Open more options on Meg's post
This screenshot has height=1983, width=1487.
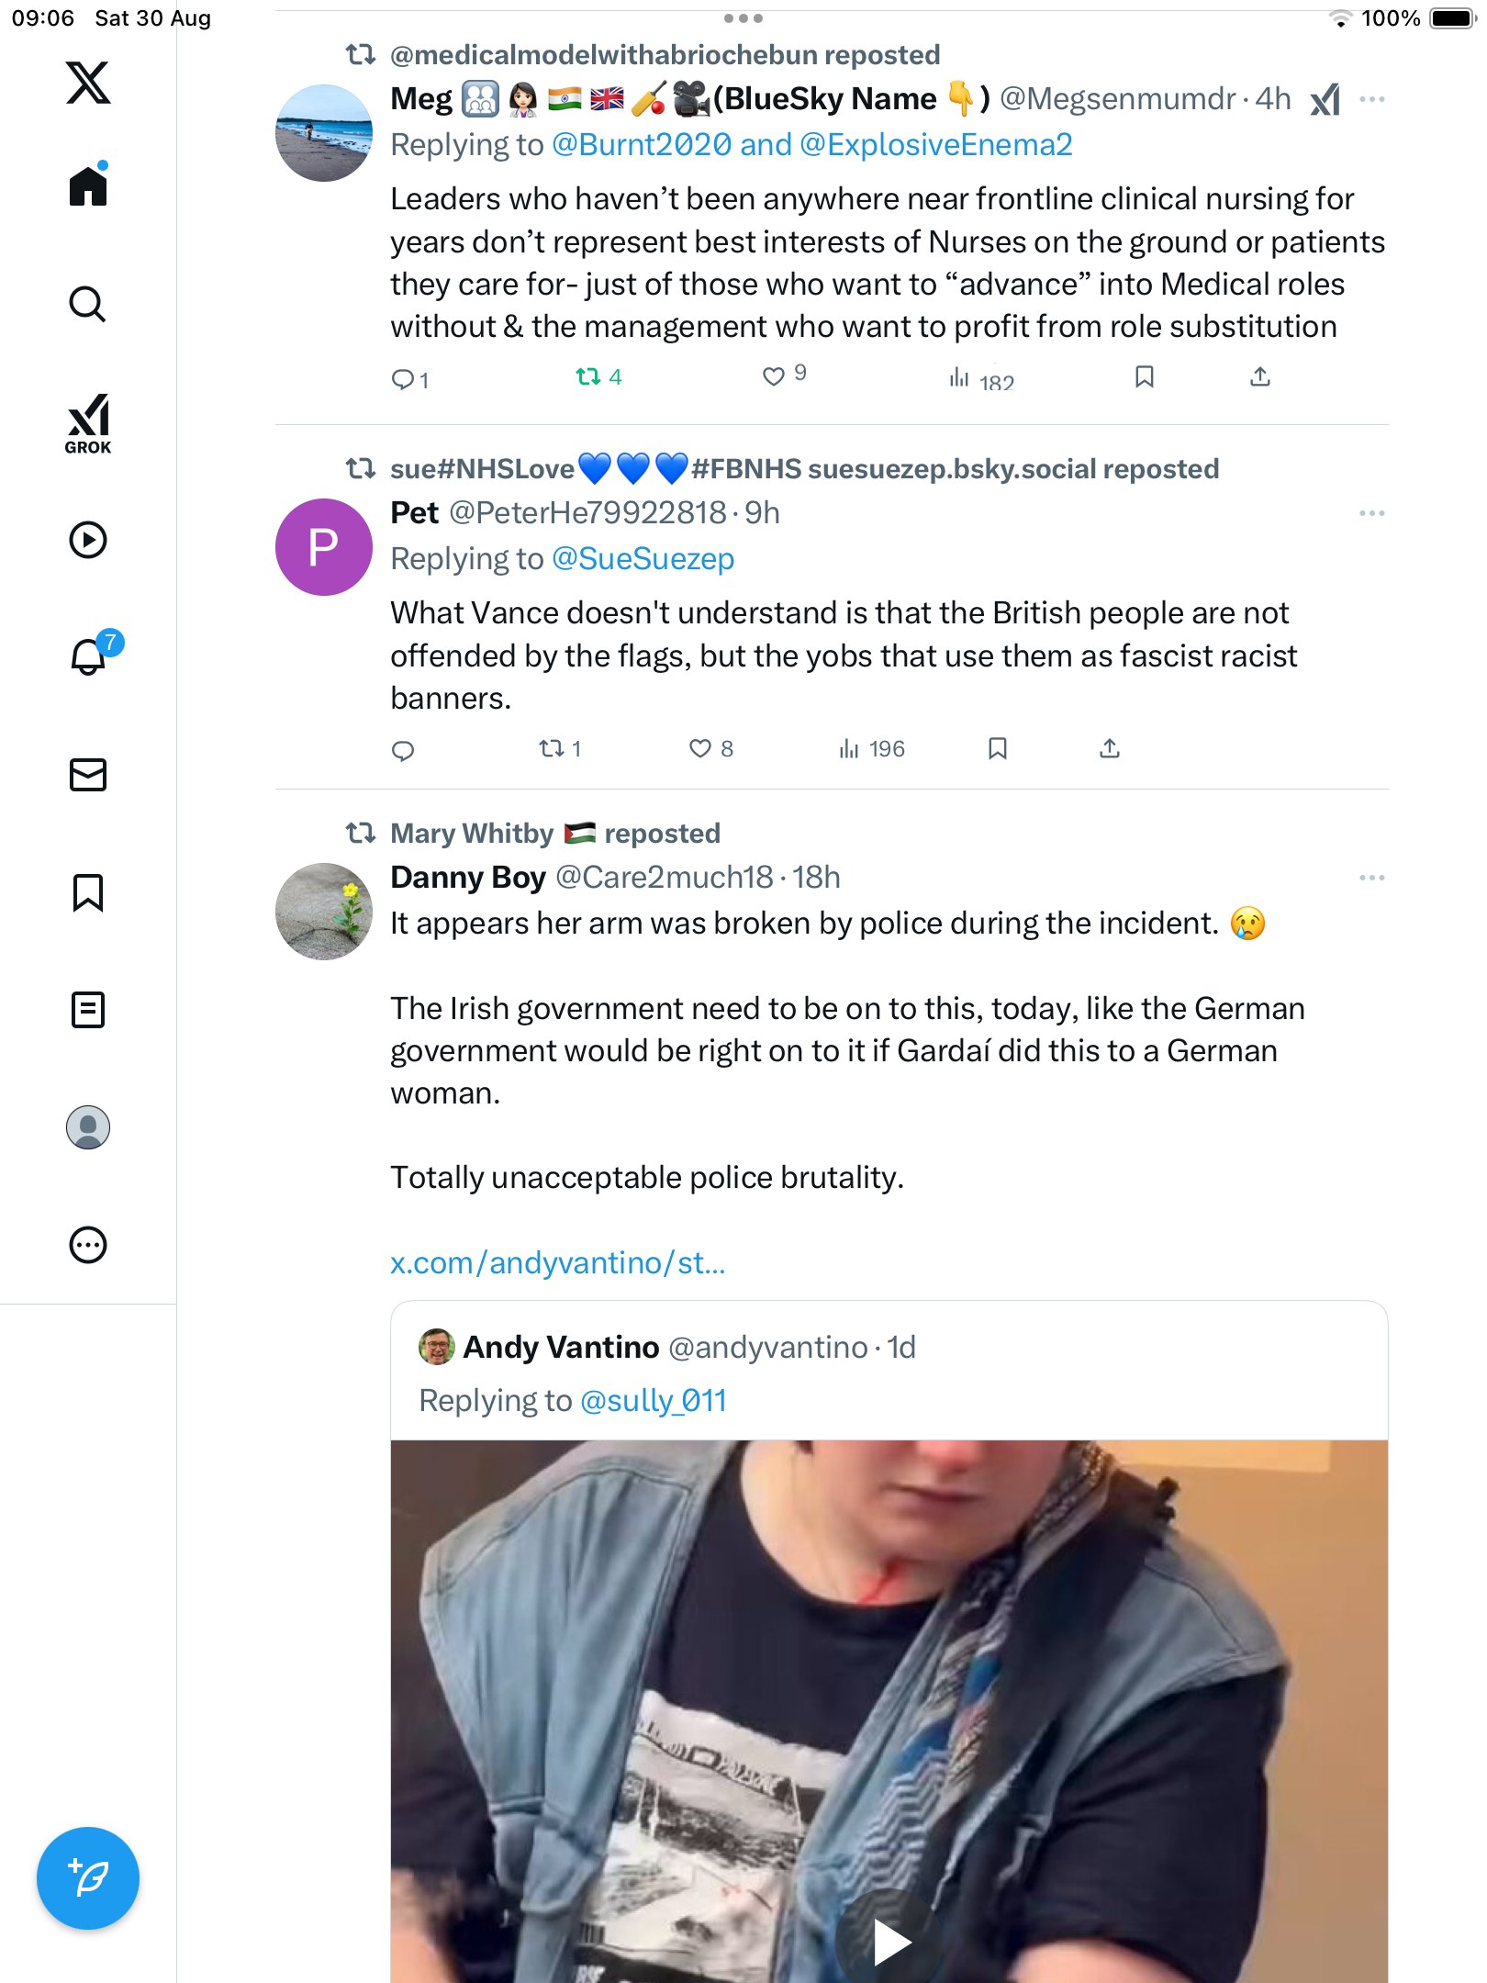1371,99
